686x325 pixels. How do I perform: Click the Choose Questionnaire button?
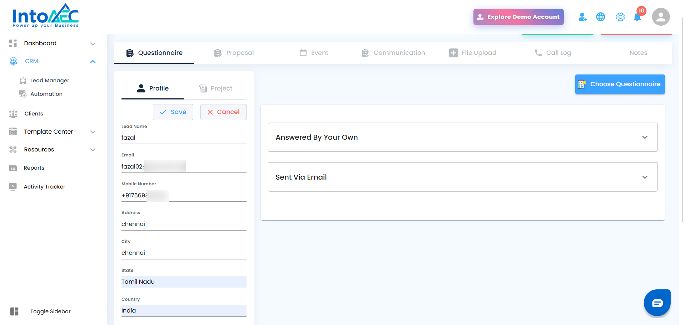(620, 84)
